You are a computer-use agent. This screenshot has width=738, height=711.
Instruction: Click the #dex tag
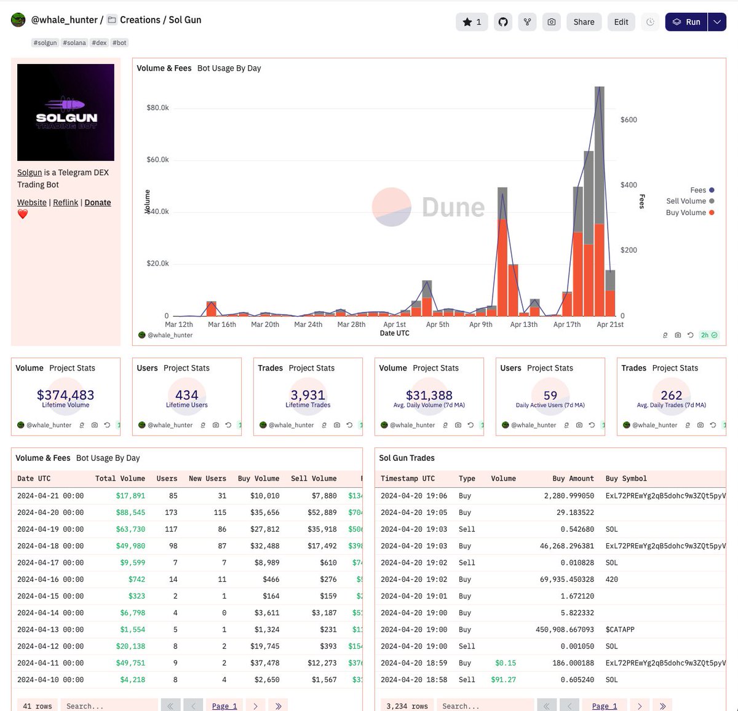(x=100, y=43)
